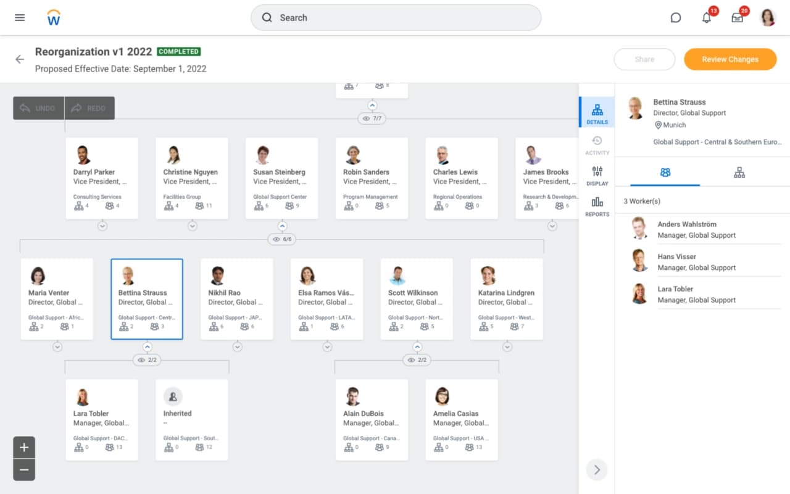Click the Undo button
The image size is (790, 494).
tap(38, 108)
